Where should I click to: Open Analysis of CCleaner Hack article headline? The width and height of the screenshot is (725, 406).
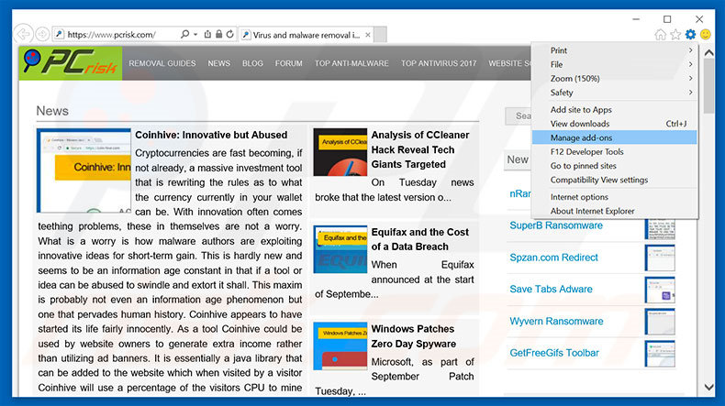tap(419, 149)
